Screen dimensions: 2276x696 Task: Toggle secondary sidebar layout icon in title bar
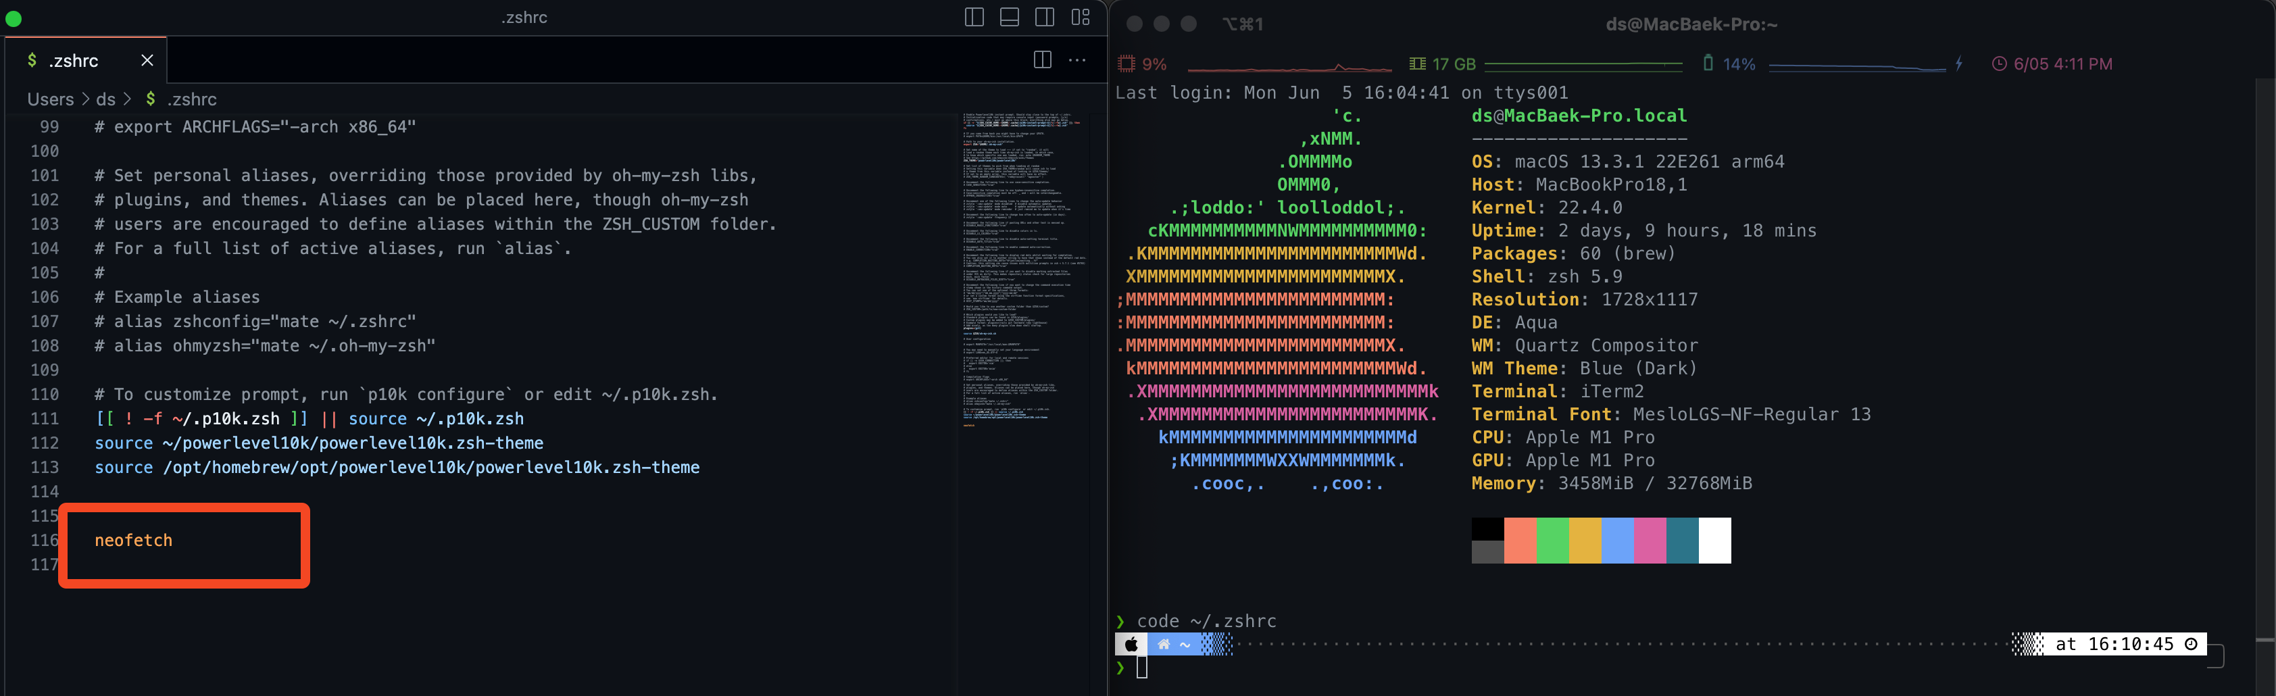point(1045,17)
